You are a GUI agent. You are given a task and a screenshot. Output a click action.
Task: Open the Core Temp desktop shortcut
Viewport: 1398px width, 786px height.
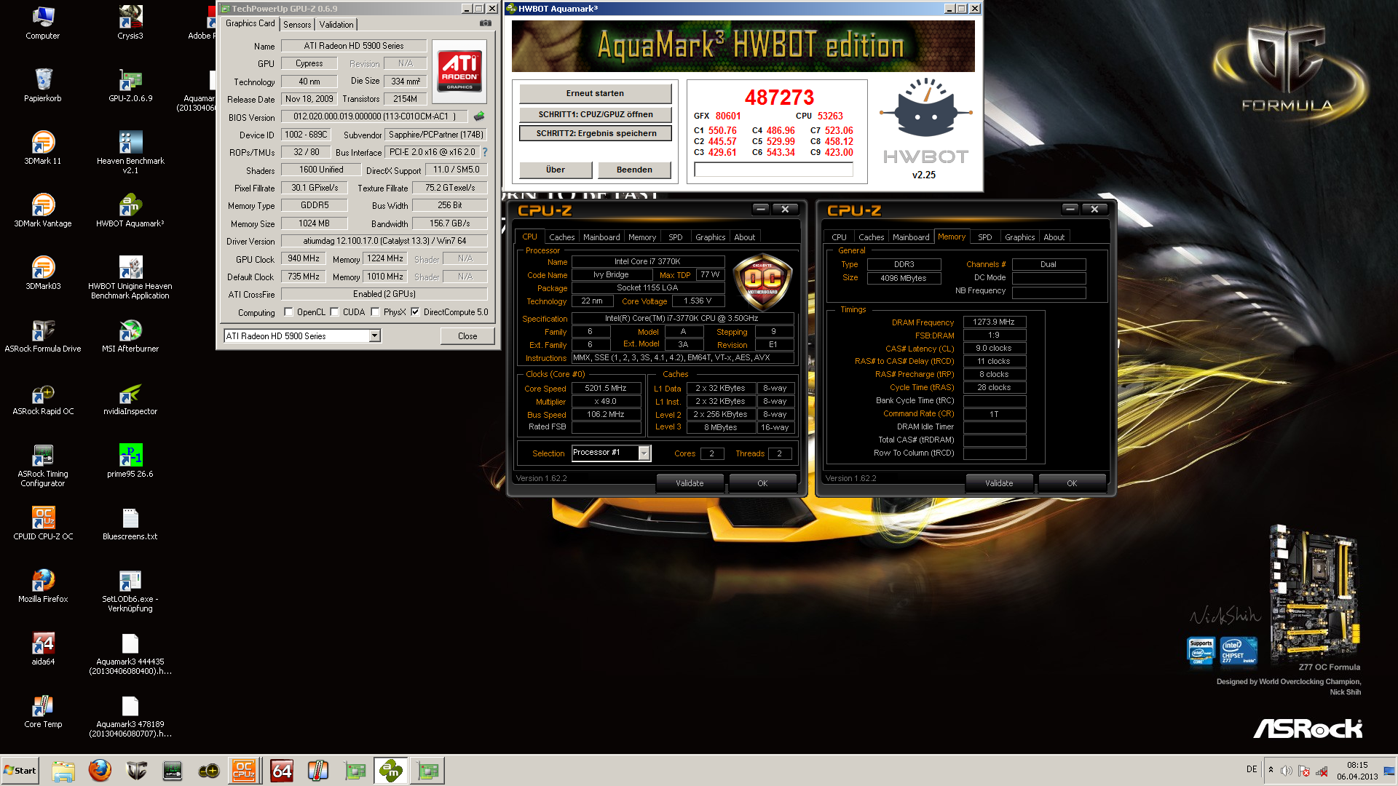click(x=43, y=710)
